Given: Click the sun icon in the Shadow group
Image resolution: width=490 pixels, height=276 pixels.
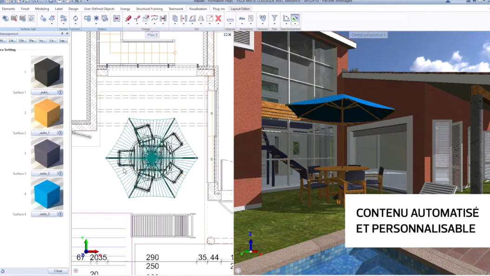Looking at the screenshot, I should [96, 18].
